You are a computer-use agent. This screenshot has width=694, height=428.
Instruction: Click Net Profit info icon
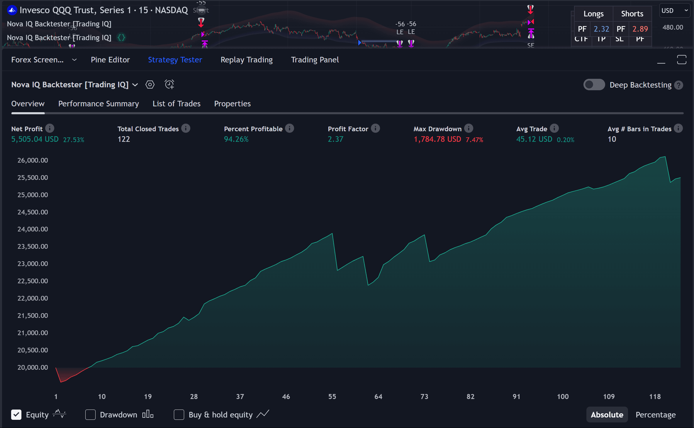coord(50,128)
